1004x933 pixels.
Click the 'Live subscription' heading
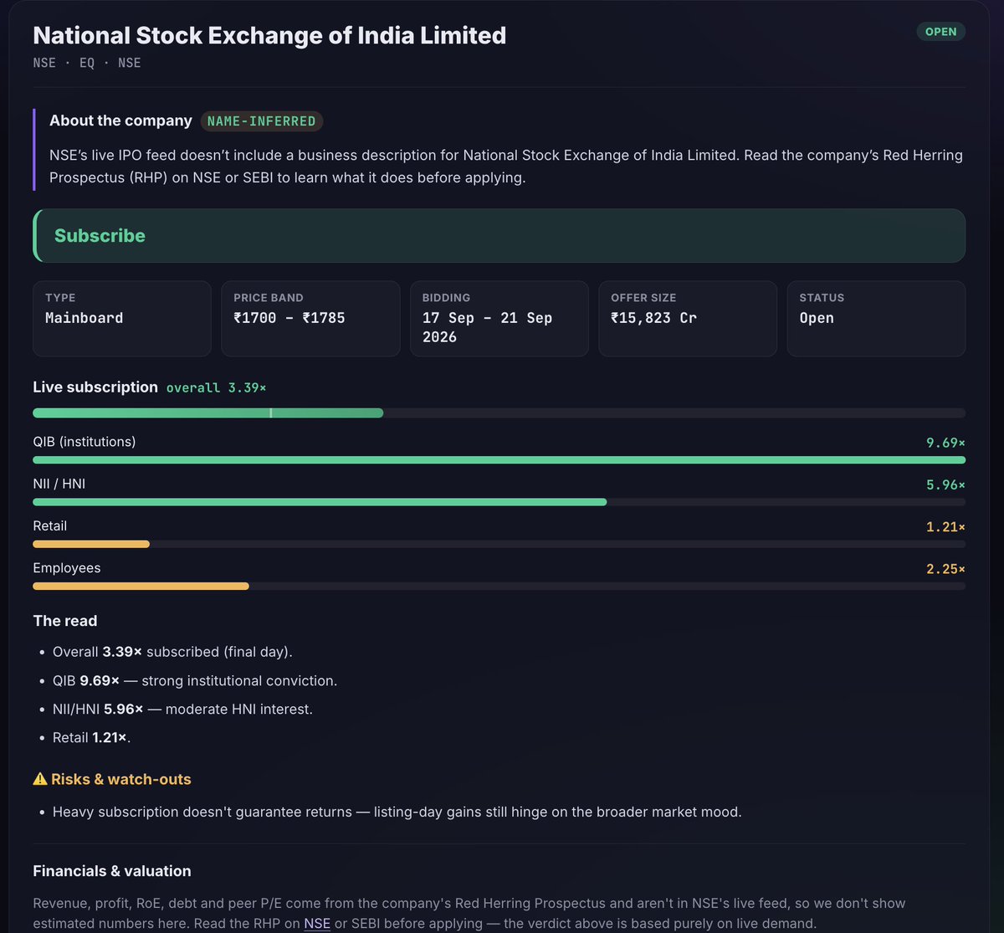(x=95, y=387)
